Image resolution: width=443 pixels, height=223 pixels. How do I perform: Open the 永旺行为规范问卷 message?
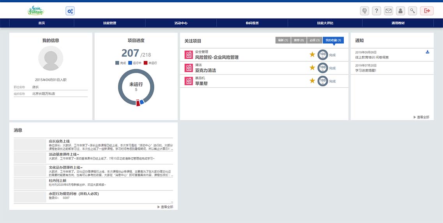click(x=74, y=194)
